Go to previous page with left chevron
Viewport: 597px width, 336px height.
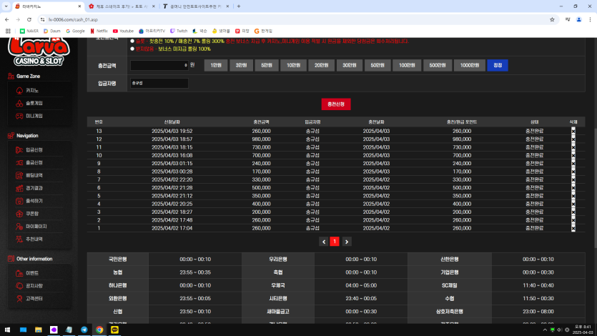[x=323, y=242]
